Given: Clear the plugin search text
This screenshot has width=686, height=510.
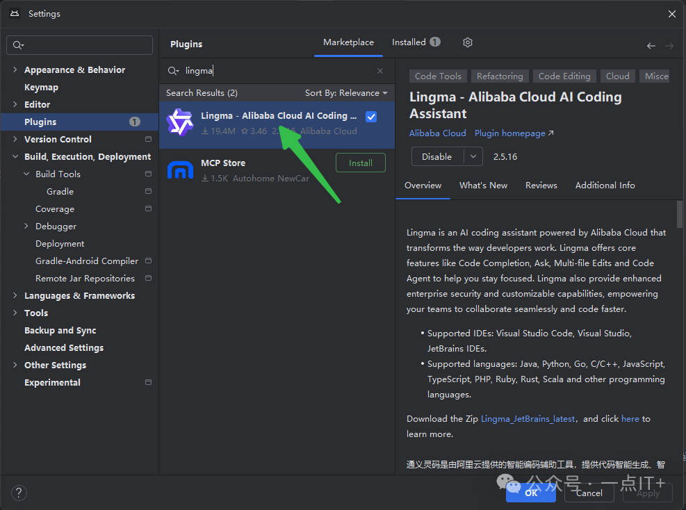Looking at the screenshot, I should point(380,71).
